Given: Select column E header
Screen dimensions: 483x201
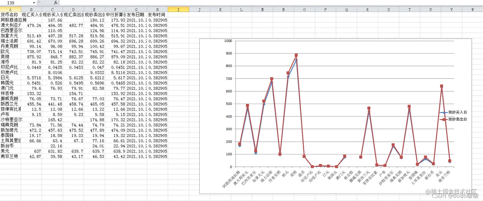Looking at the screenshot, I should pos(95,10).
